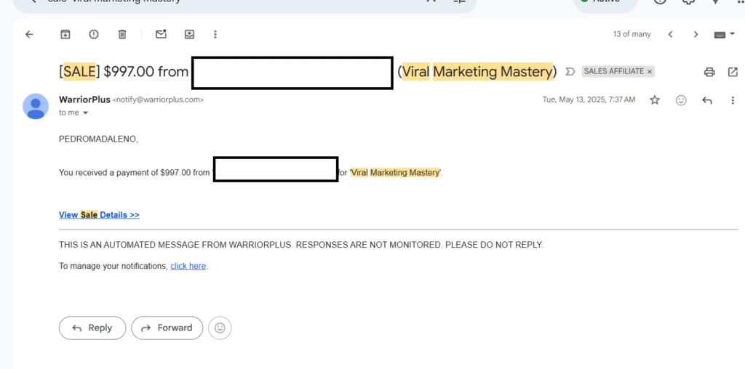Print this email conversation
The width and height of the screenshot is (745, 369).
[709, 72]
